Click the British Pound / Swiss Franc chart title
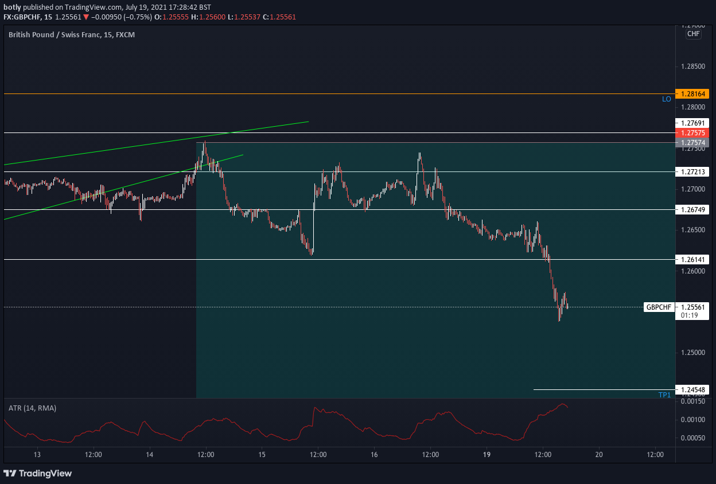 72,34
